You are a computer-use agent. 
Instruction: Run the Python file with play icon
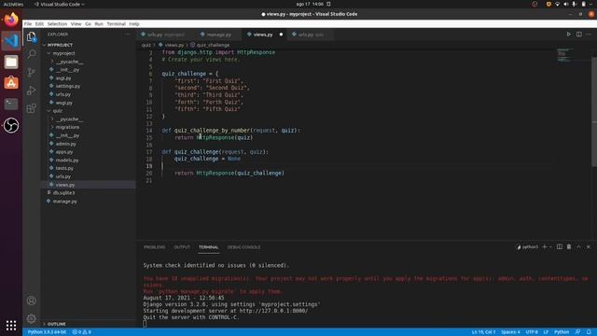point(568,35)
